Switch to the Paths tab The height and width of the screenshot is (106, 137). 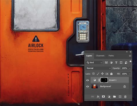[111, 56]
